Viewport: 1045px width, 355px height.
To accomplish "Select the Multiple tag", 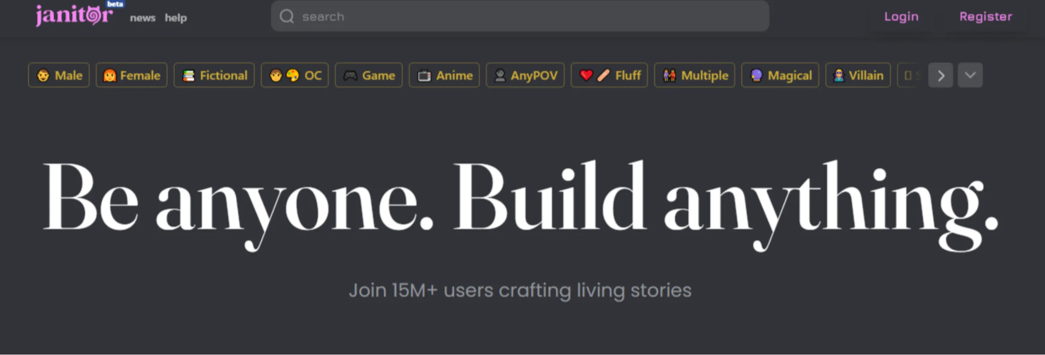I will tap(694, 75).
